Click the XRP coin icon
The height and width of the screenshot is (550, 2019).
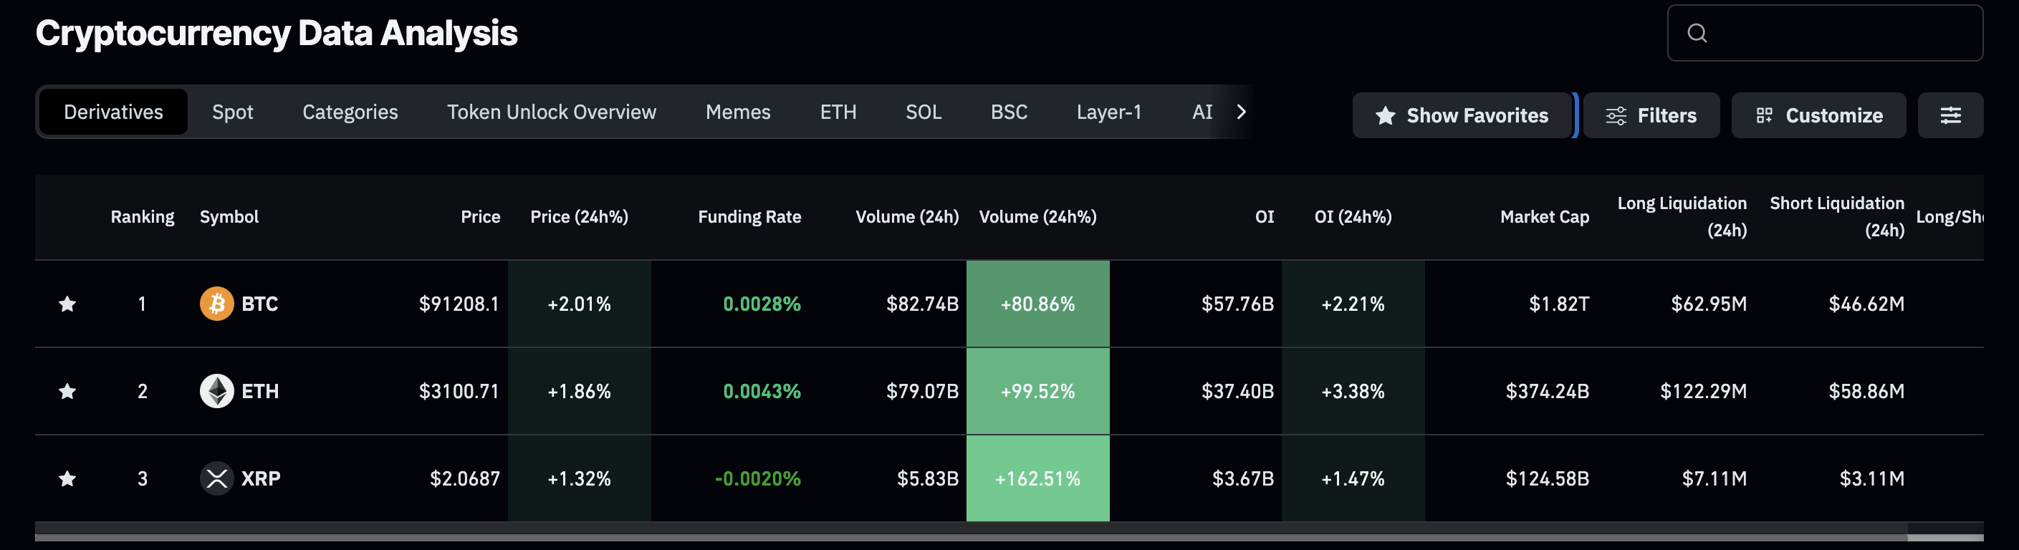(x=216, y=478)
